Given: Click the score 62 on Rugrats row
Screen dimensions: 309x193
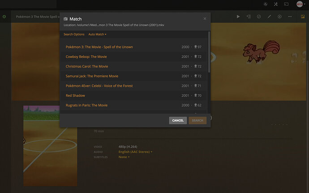Looking at the screenshot, I should [x=199, y=105].
